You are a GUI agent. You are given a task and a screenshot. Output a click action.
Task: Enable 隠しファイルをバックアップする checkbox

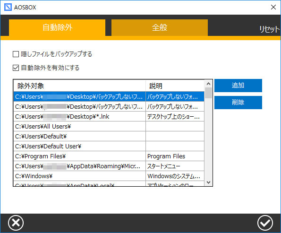point(16,54)
